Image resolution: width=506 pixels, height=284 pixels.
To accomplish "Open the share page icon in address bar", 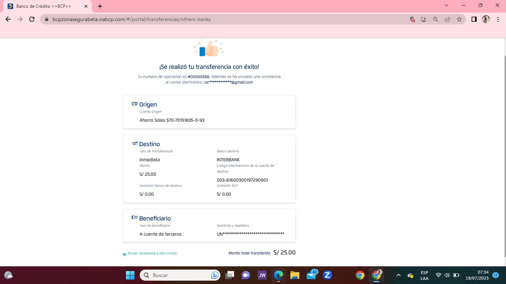I will pyautogui.click(x=447, y=19).
